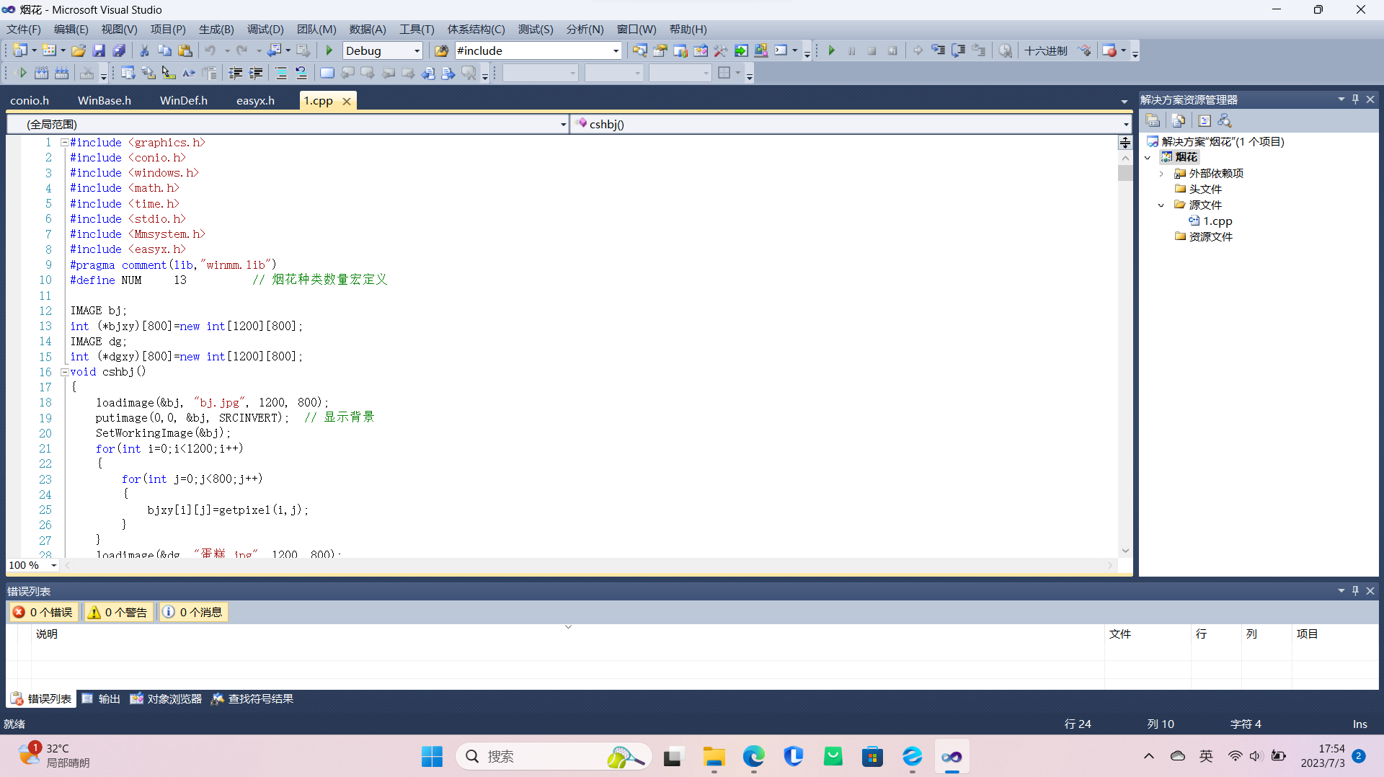Open the 查找符号结果 tab

tap(252, 698)
